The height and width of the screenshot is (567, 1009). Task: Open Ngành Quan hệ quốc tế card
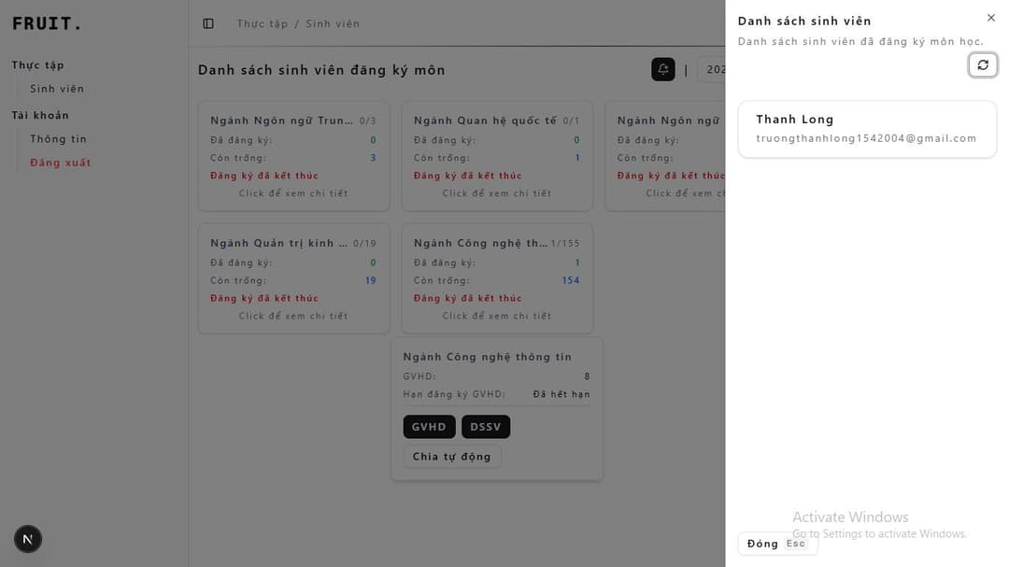click(x=497, y=156)
